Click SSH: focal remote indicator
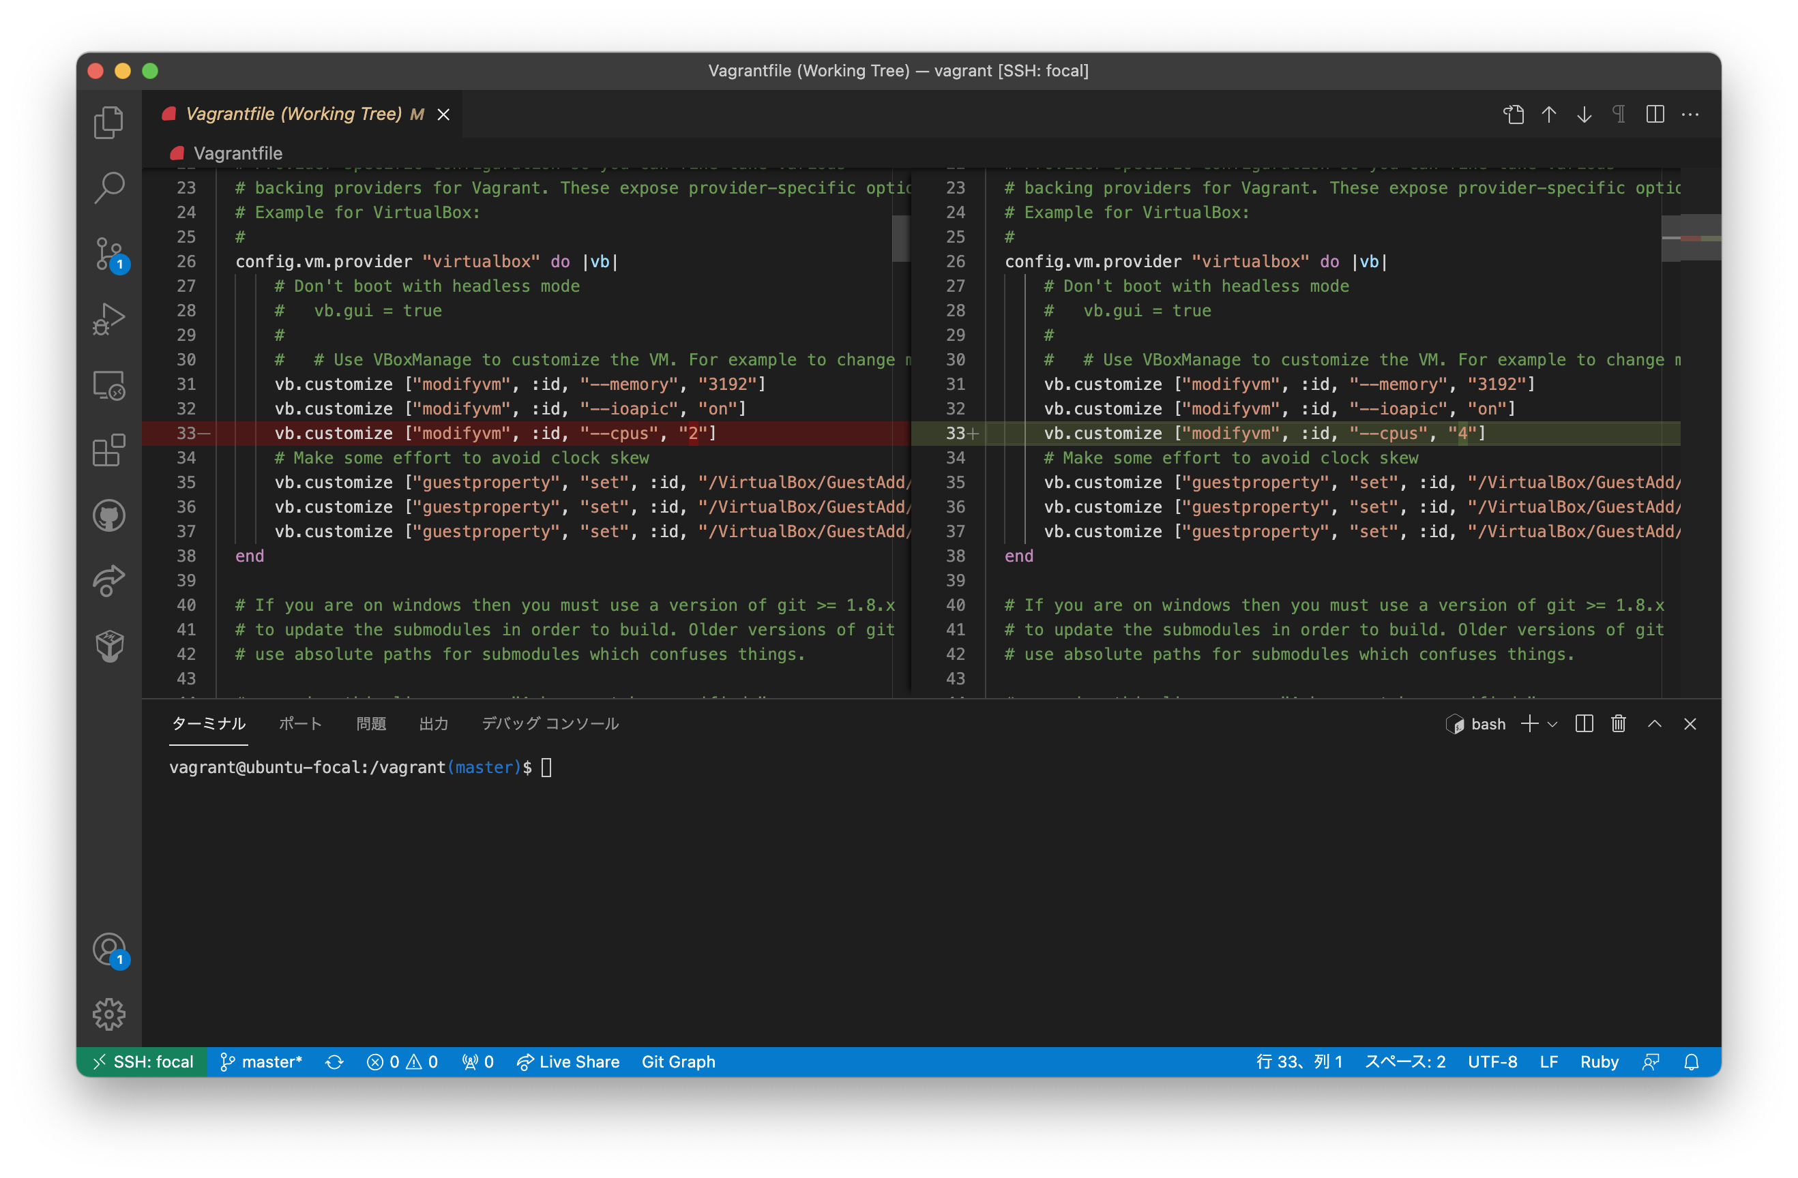The image size is (1798, 1178). [142, 1061]
